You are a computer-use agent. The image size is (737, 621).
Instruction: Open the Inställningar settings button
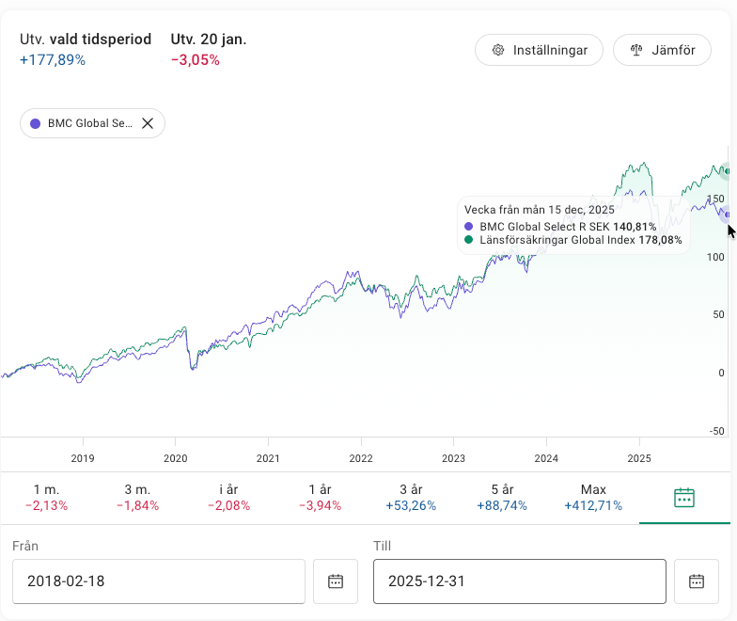click(x=539, y=50)
